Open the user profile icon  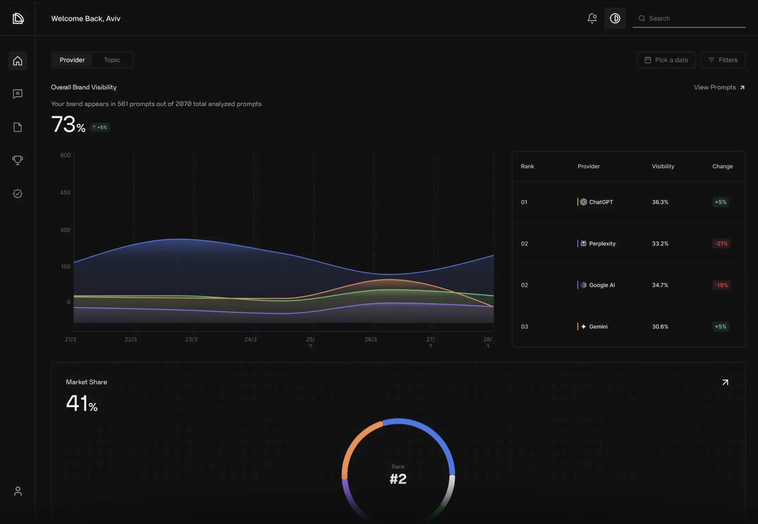[x=18, y=491]
